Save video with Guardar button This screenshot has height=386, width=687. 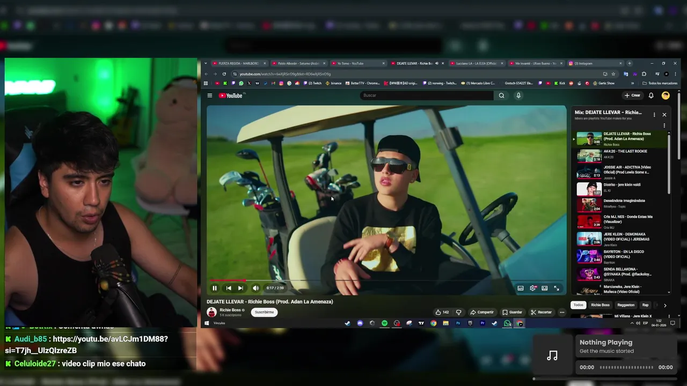click(x=512, y=312)
